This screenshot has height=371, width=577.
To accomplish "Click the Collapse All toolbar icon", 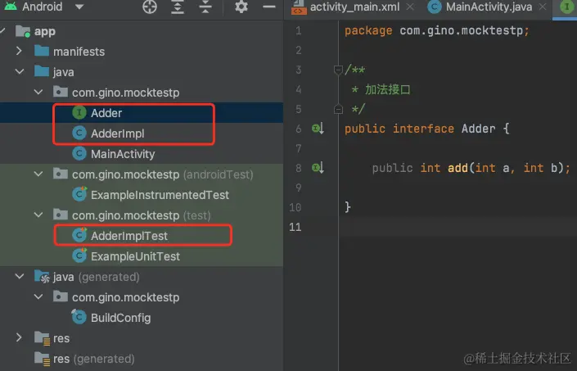I will (x=205, y=7).
